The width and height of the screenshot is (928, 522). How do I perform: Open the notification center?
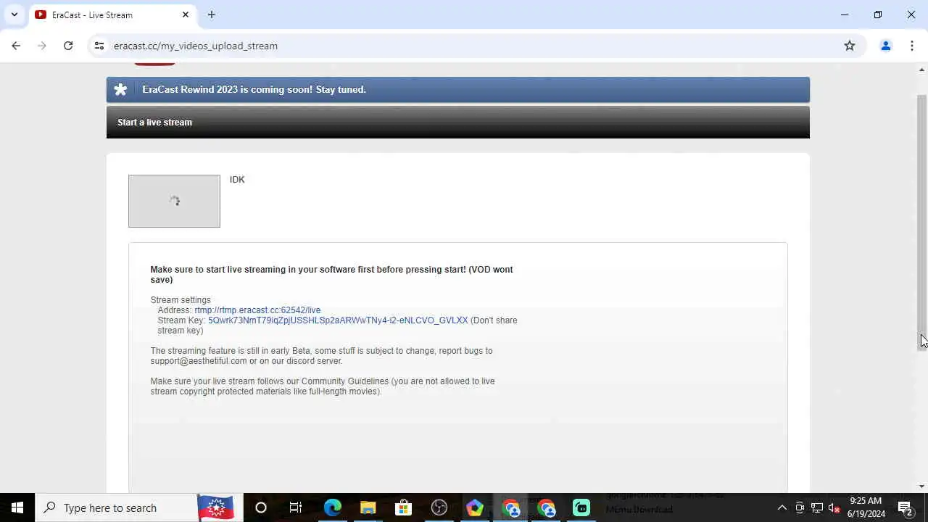905,507
